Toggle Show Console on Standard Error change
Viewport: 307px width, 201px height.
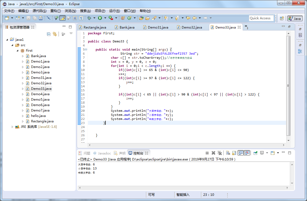tap(247, 153)
